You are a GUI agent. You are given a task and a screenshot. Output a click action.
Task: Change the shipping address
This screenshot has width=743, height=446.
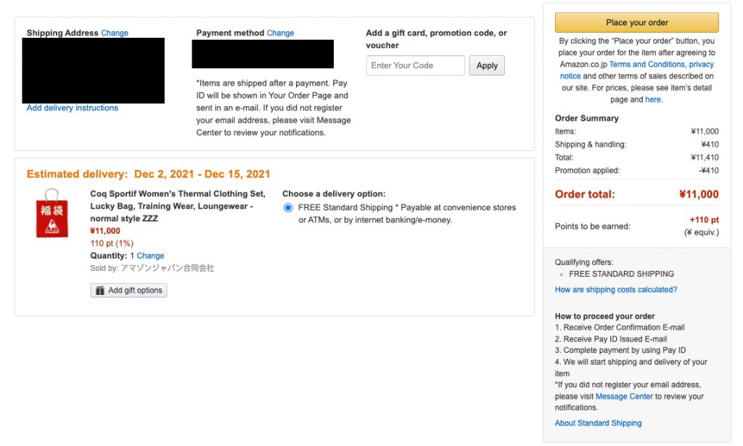[x=115, y=33]
